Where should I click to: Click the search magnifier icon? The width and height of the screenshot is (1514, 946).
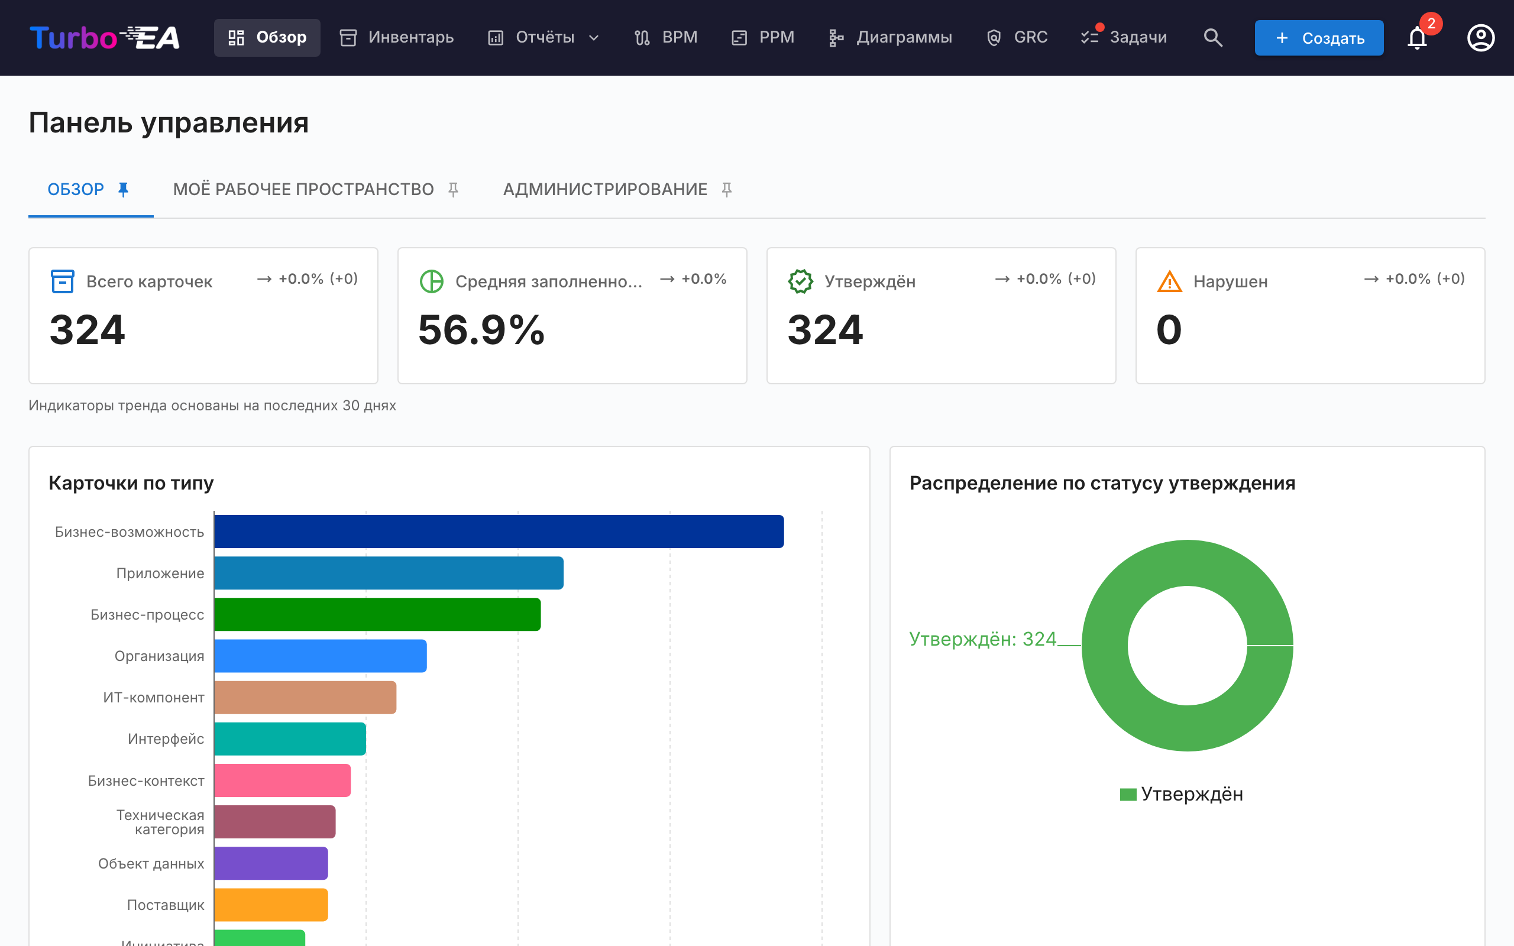tap(1212, 37)
